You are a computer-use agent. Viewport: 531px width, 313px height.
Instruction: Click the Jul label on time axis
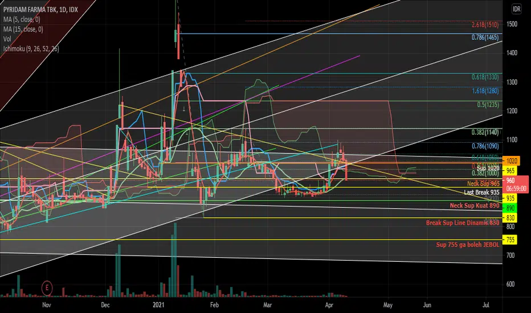[486, 305]
